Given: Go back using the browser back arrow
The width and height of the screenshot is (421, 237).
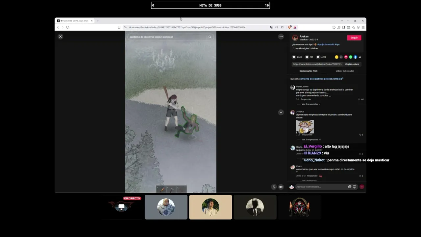Looking at the screenshot, I should coord(58,27).
